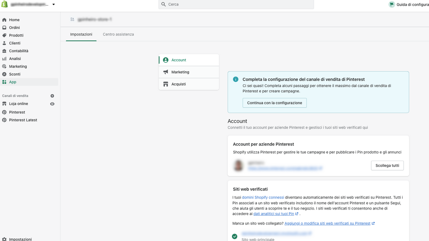Click external link icon after Pinterest link
This screenshot has height=241, width=429.
click(x=373, y=223)
